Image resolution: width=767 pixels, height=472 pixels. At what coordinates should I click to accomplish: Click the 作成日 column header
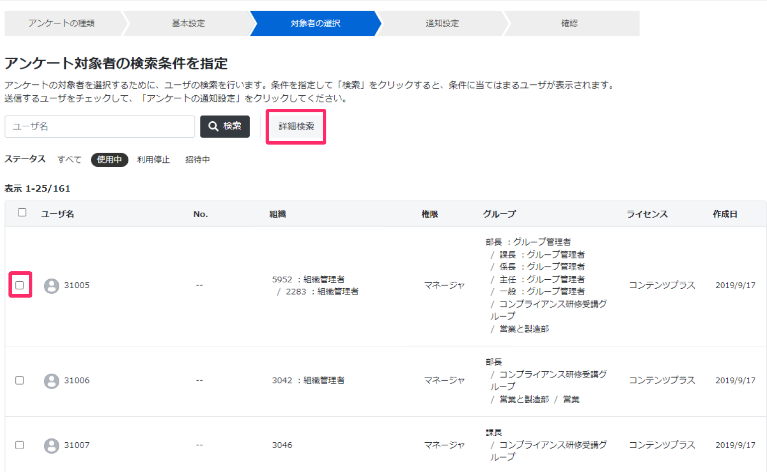tap(725, 214)
